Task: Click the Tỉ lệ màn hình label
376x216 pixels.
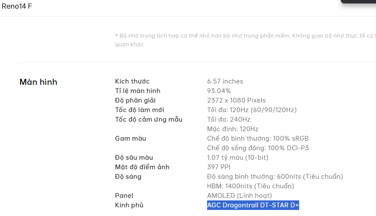Action: point(138,91)
